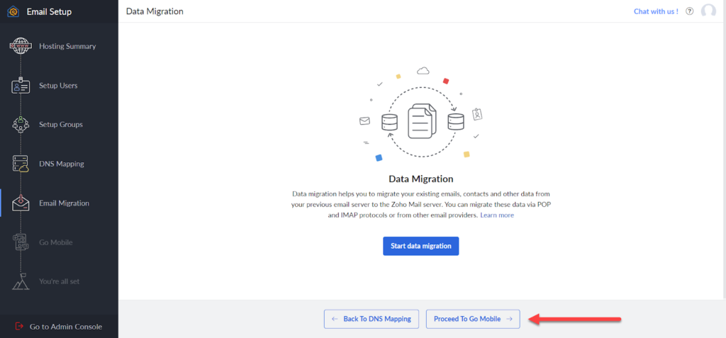
Task: Click the Hosting Summary globe icon
Action: [x=21, y=46]
